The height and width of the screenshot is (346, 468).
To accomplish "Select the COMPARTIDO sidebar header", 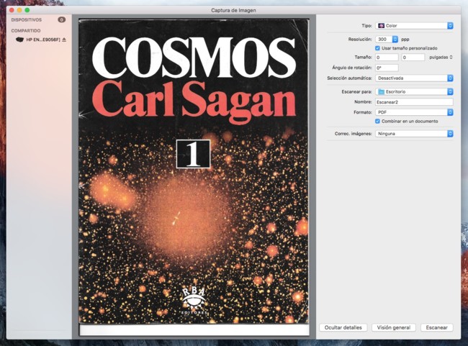I will click(x=26, y=30).
